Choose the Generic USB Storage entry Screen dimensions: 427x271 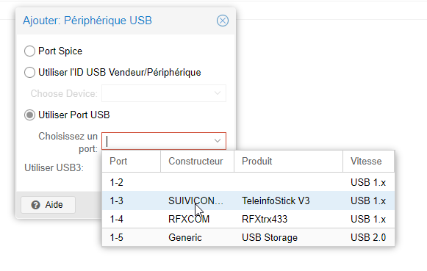248,237
